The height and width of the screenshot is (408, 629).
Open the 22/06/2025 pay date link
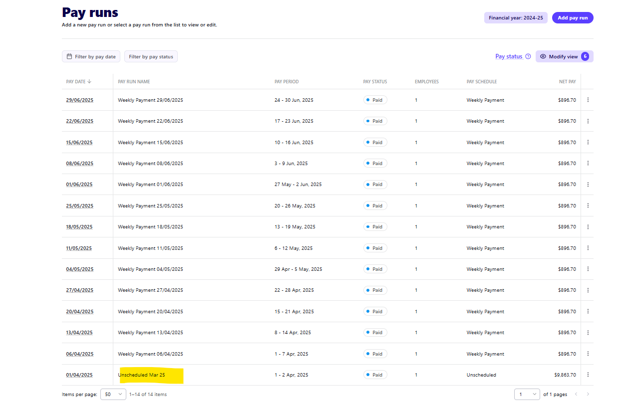(79, 121)
